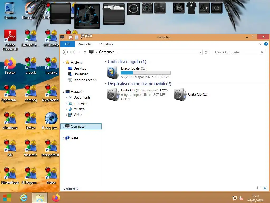Click the Rete globe icon in the dock
Screen dimensions: 270x203
87,16
